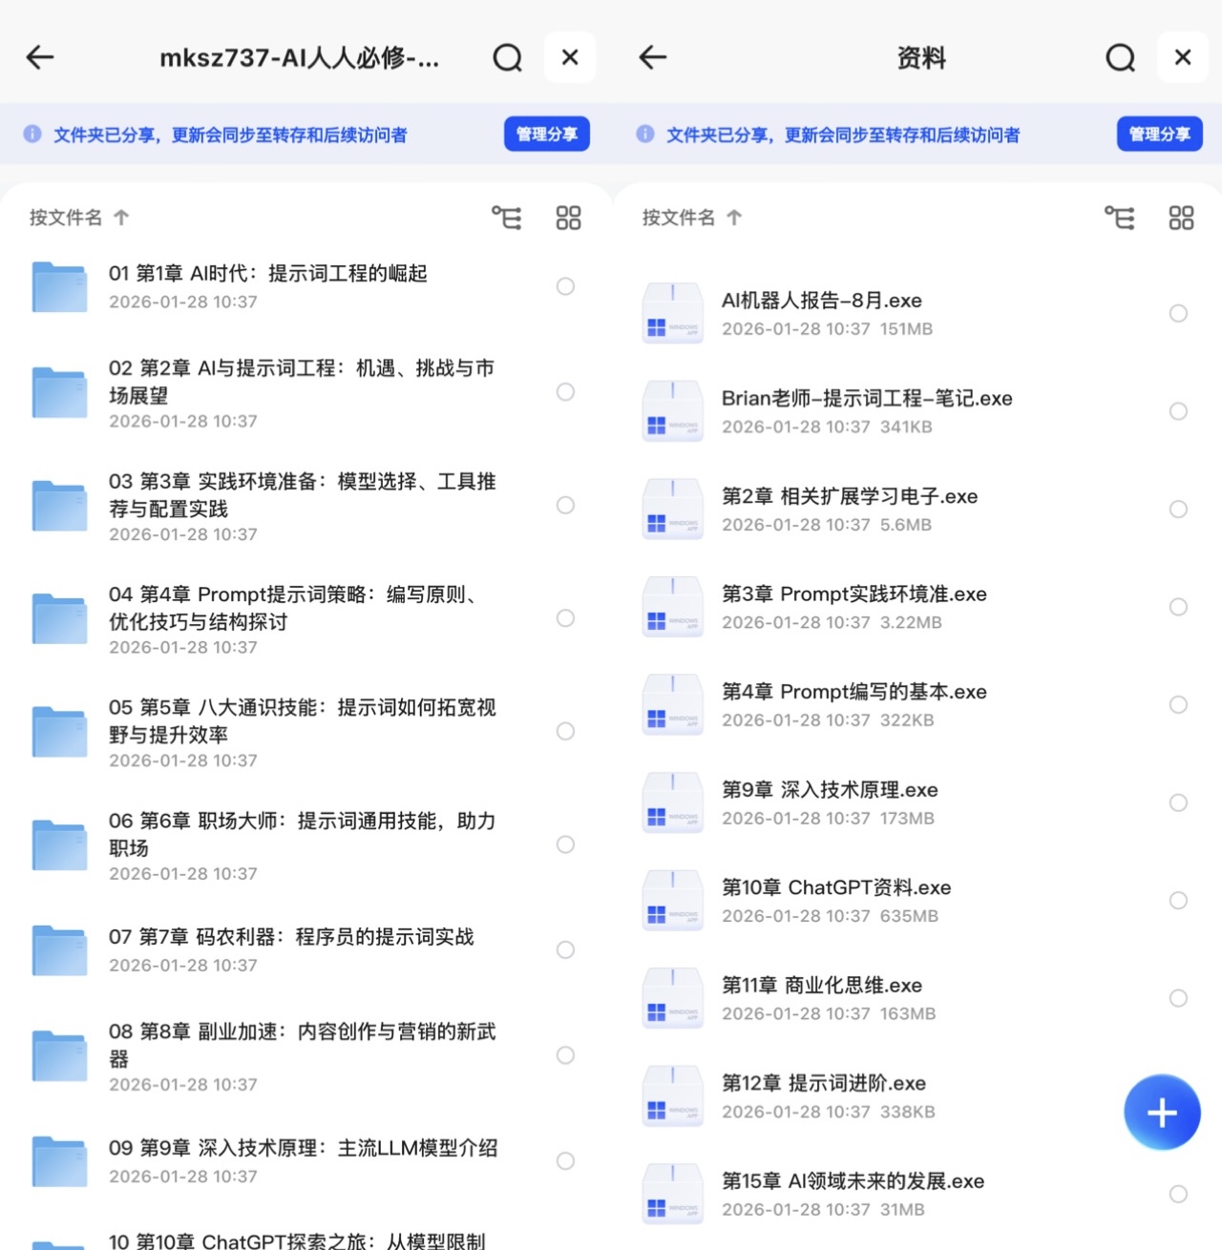
Task: Open the tree structure view icon, left panel
Action: 506,218
